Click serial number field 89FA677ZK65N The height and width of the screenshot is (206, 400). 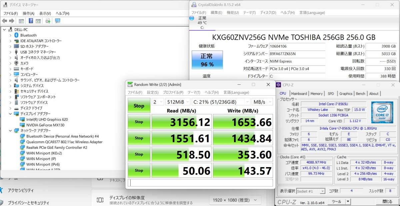coord(297,54)
